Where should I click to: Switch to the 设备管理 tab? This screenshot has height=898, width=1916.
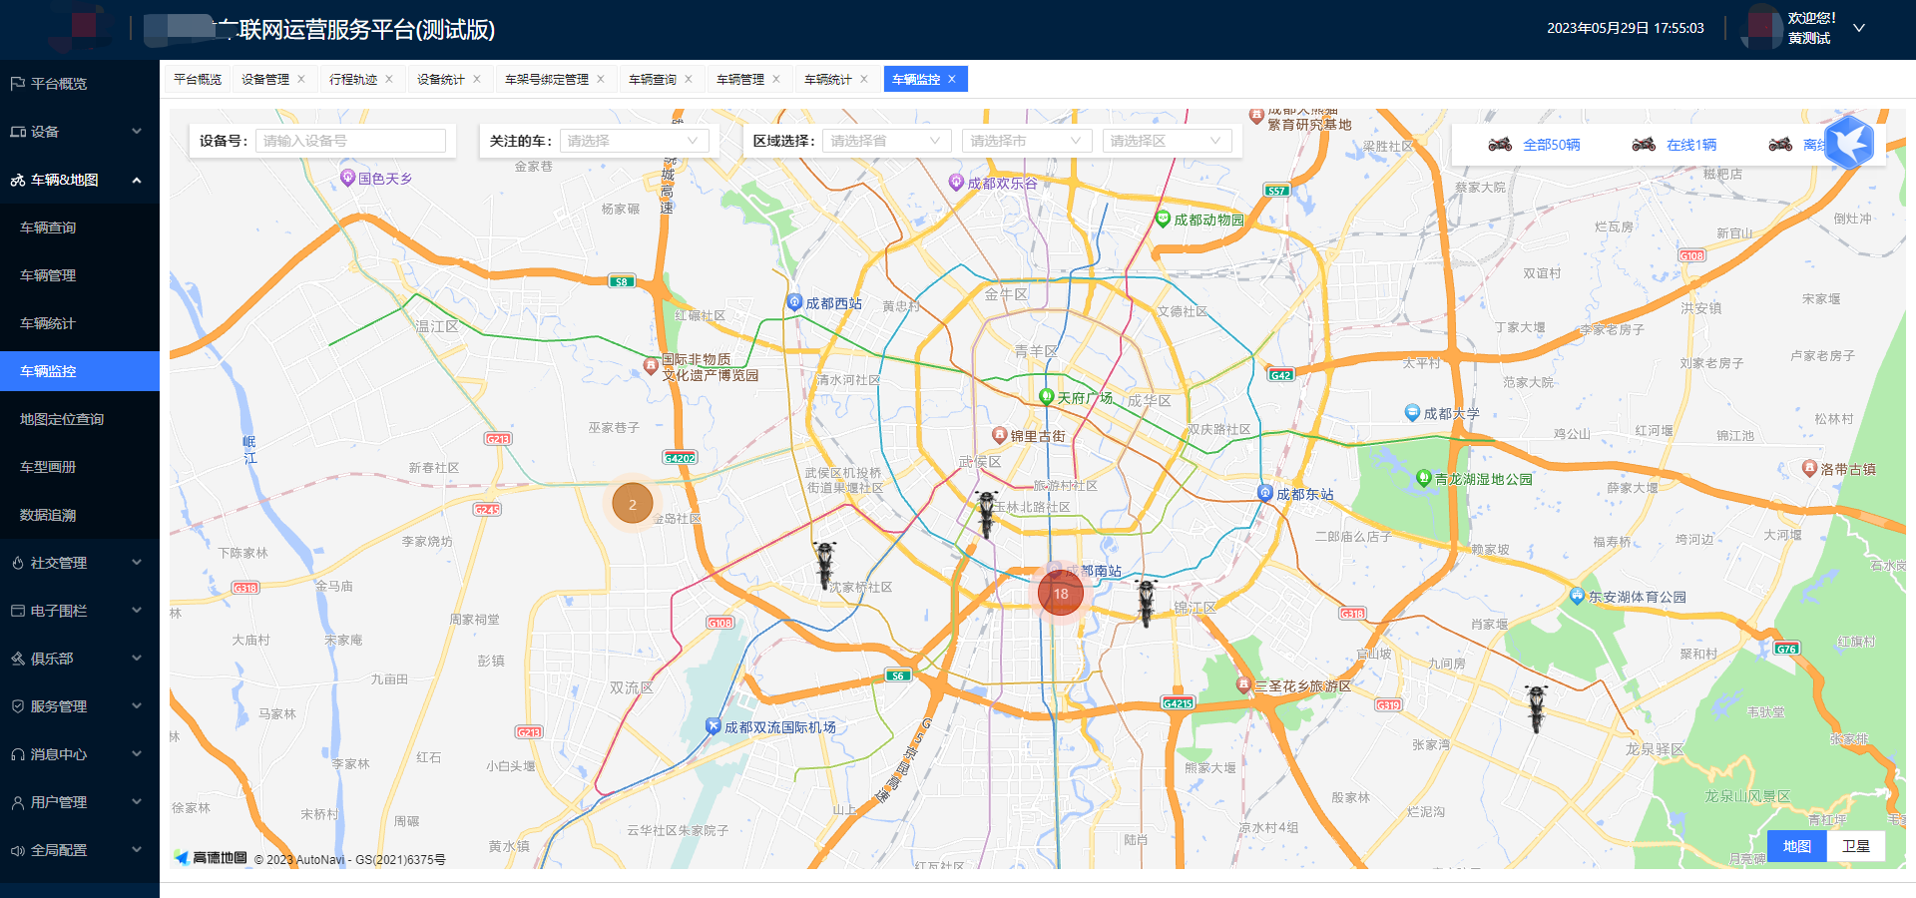pos(265,79)
